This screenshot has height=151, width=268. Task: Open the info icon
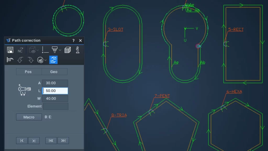(77, 50)
